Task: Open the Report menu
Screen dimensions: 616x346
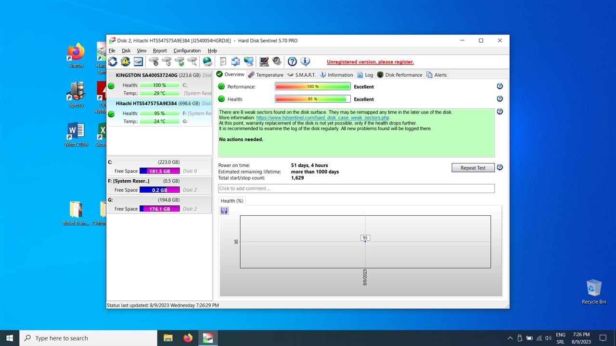Action: coord(160,50)
